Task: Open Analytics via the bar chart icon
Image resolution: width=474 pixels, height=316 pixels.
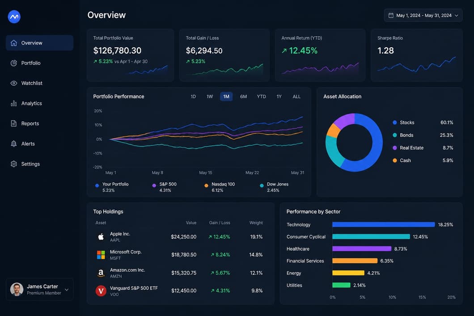Action: [13, 103]
